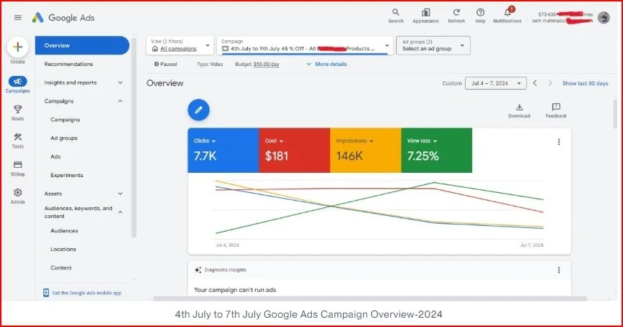623x327 pixels.
Task: Go to next date range arrow
Action: [x=550, y=83]
